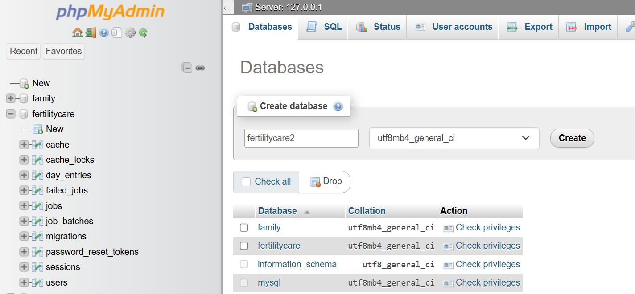635x294 pixels.
Task: Click the MySQL documentation page icon
Action: point(116,32)
